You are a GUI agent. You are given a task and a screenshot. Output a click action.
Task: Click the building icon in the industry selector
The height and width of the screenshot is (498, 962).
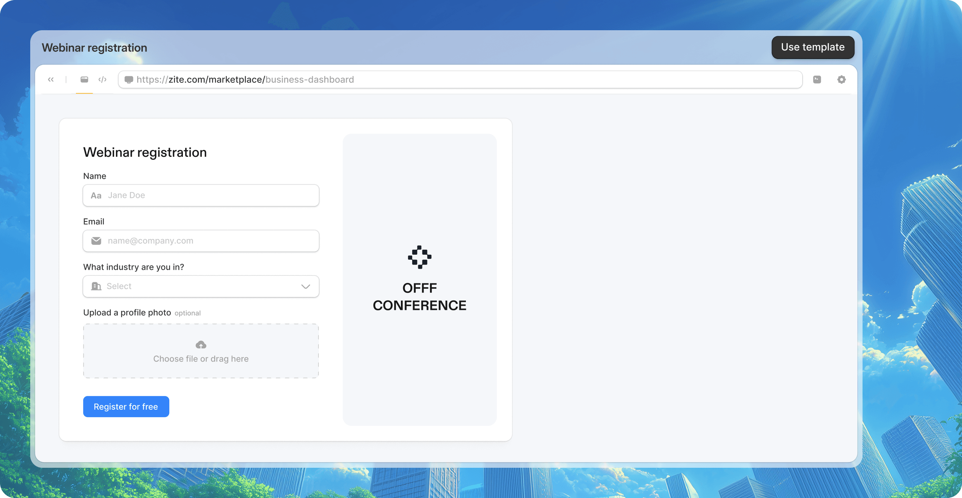click(96, 286)
